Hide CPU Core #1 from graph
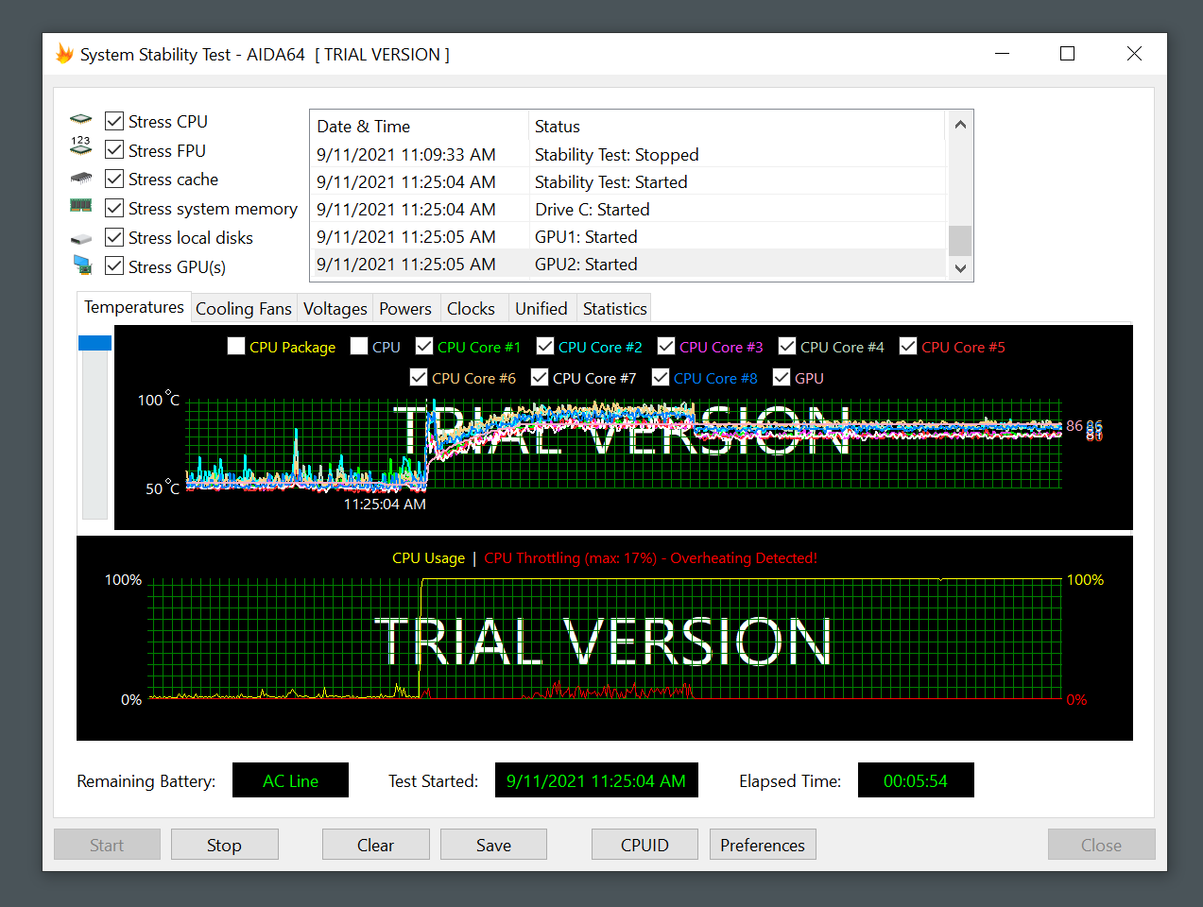The width and height of the screenshot is (1203, 907). tap(424, 347)
